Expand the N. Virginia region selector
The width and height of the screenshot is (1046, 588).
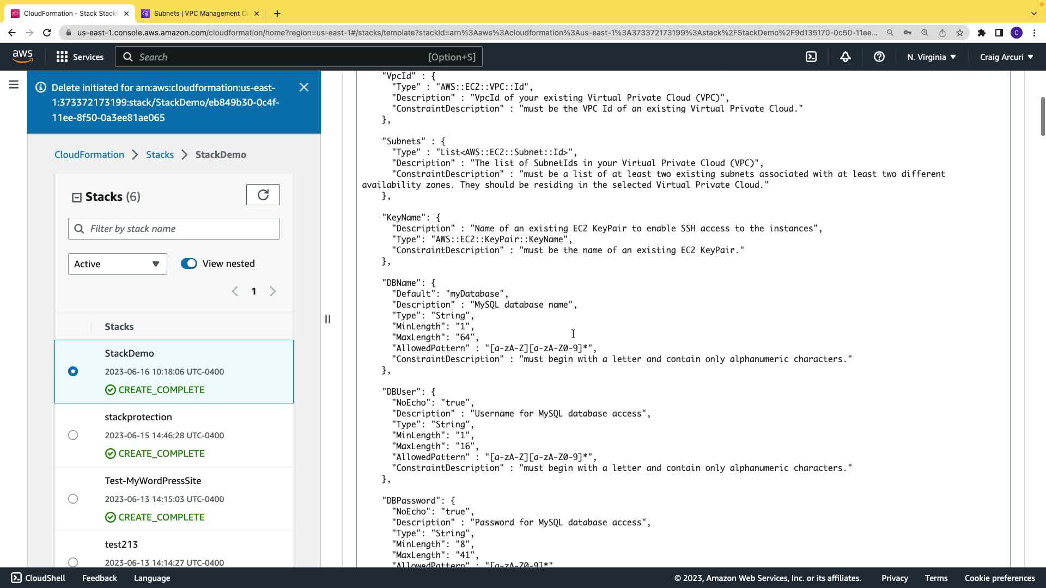931,57
